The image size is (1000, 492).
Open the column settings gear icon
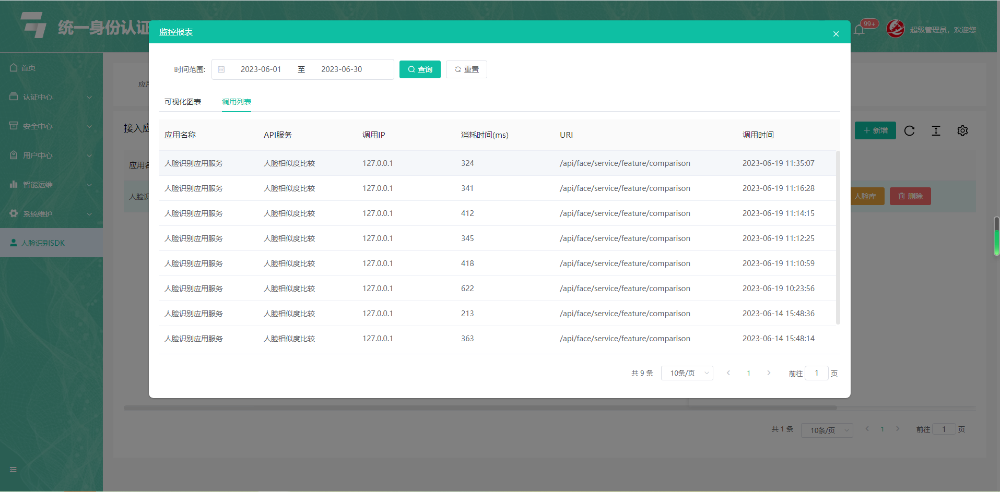(x=963, y=131)
